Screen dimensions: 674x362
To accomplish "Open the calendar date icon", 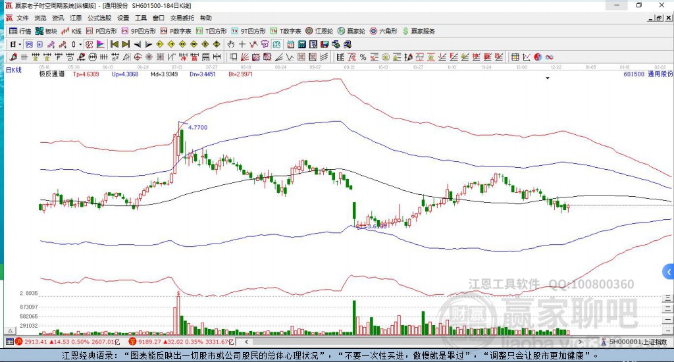I will click(x=290, y=44).
